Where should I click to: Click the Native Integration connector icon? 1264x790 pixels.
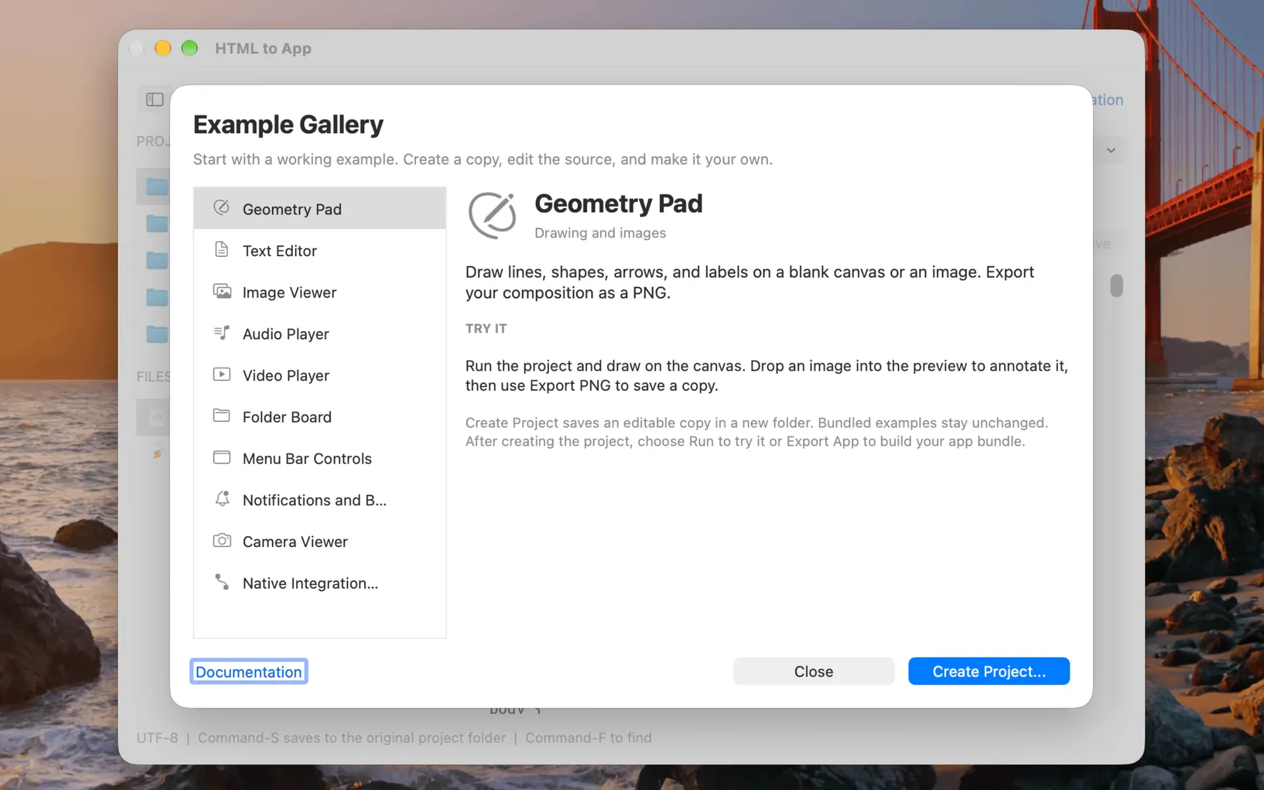tap(222, 581)
